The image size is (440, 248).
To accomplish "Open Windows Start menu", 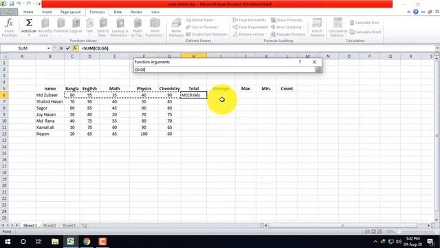I will click(8, 242).
